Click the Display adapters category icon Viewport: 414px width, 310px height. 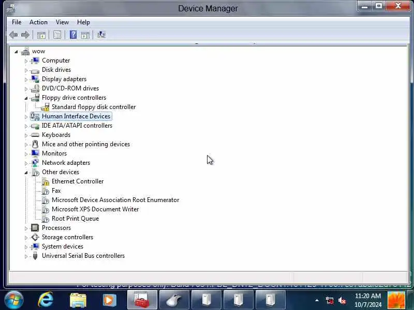pyautogui.click(x=35, y=79)
